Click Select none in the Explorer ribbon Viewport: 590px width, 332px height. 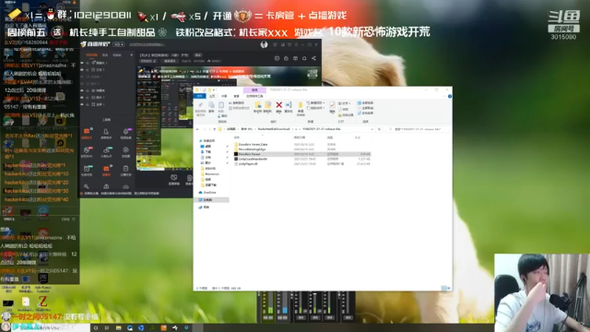tap(365, 108)
